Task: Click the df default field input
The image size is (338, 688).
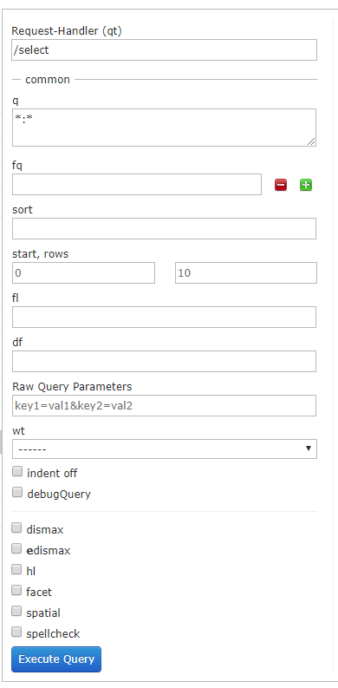Action: point(164,361)
